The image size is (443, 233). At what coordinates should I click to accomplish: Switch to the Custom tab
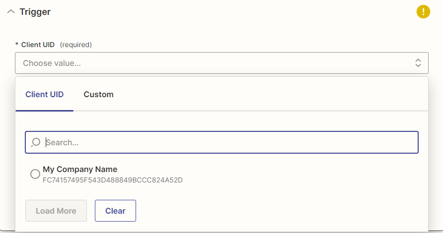(x=98, y=94)
